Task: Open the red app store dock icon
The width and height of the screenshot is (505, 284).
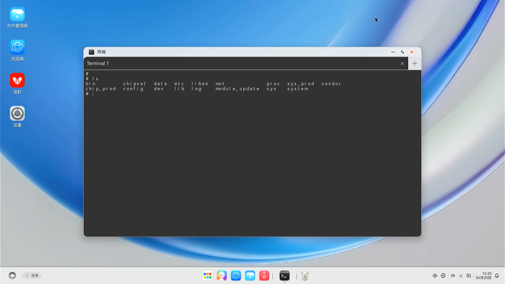Action: [264, 276]
